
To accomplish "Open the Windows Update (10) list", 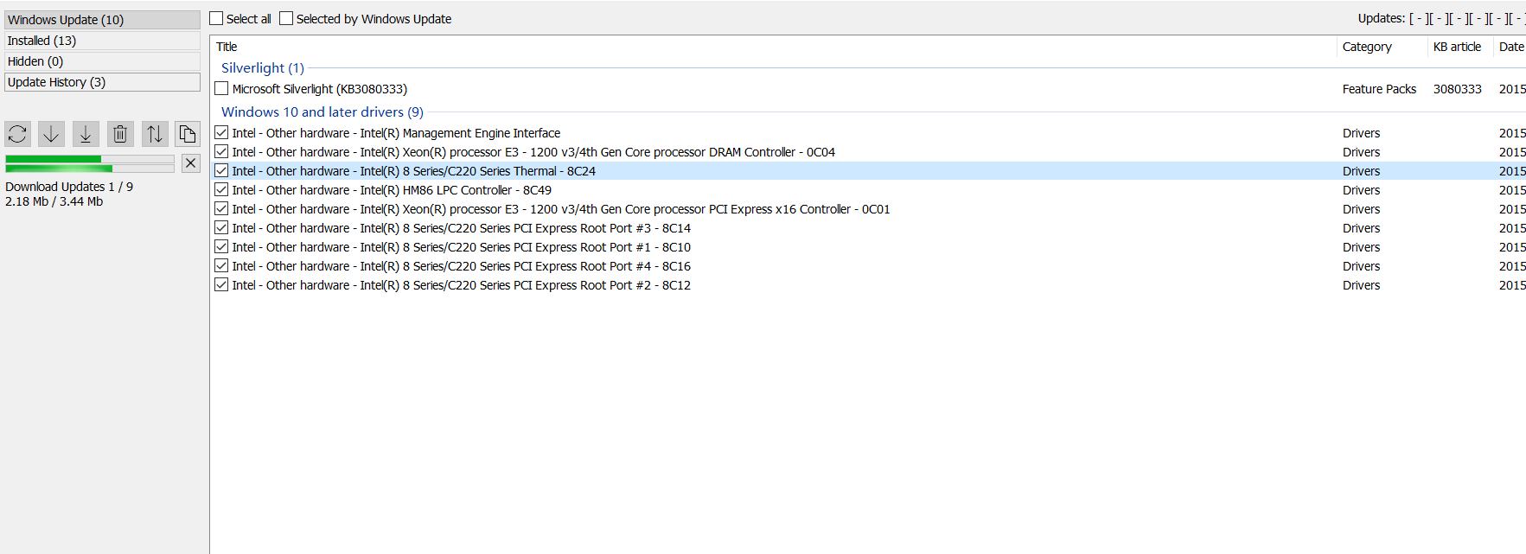I will pyautogui.click(x=102, y=20).
